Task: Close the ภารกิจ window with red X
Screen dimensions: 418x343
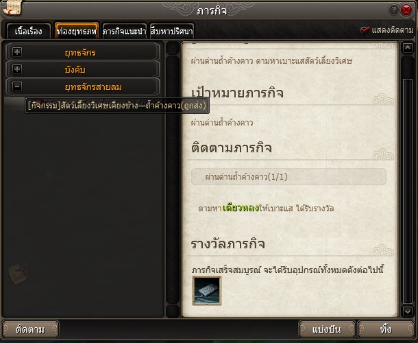Action: (x=406, y=10)
